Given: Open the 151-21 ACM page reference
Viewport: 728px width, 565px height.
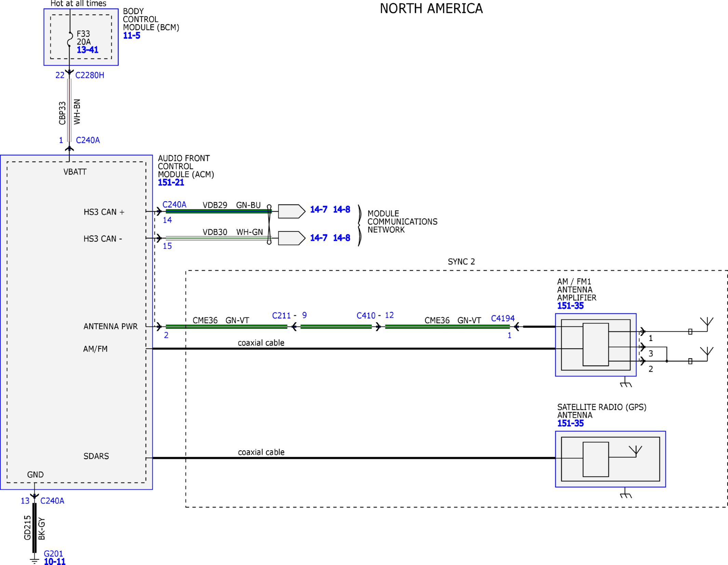Looking at the screenshot, I should pyautogui.click(x=171, y=182).
